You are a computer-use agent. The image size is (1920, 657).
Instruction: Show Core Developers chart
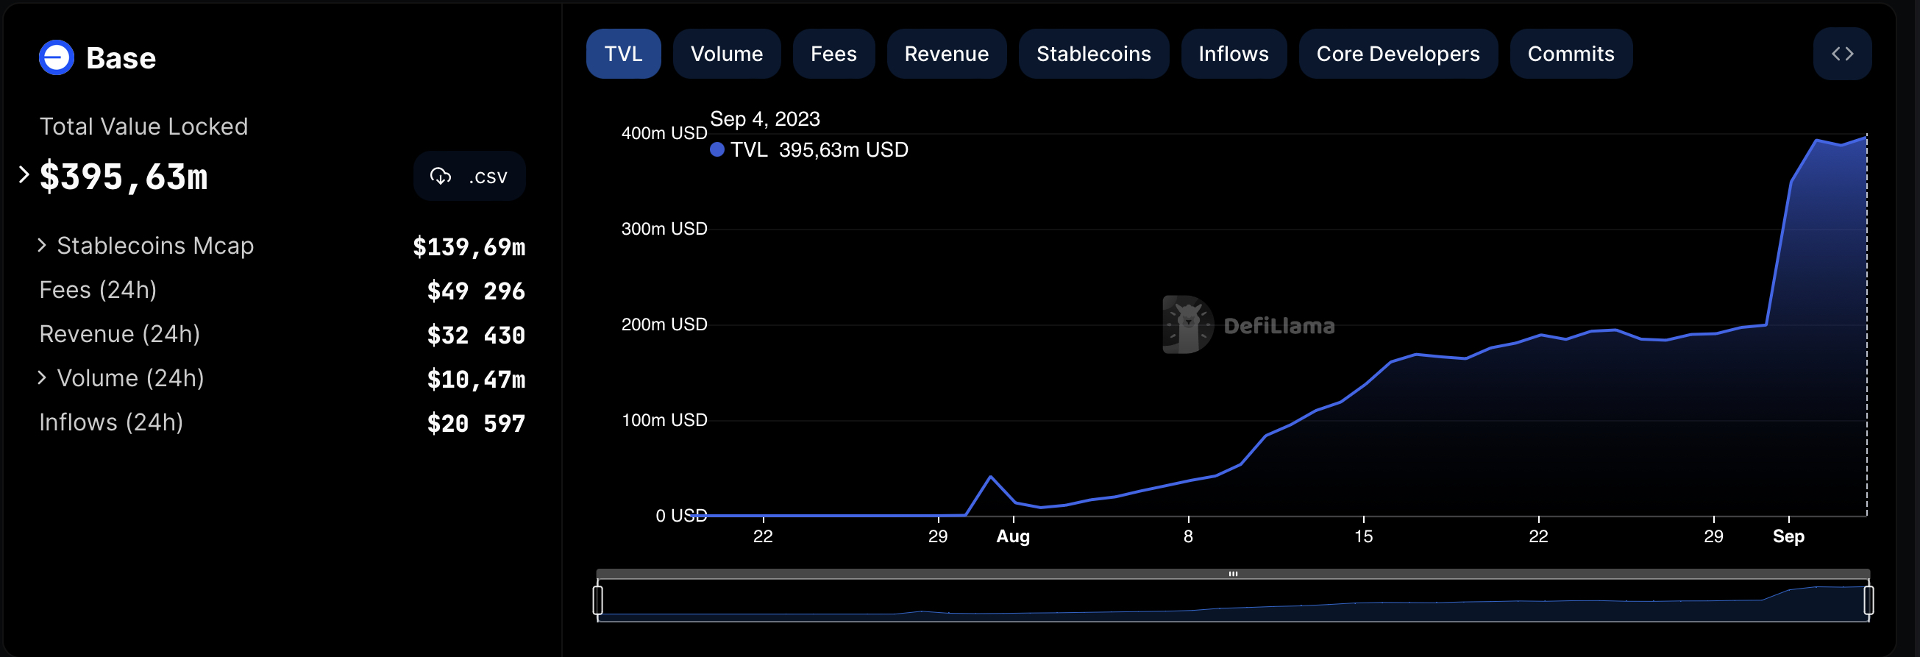(1398, 54)
